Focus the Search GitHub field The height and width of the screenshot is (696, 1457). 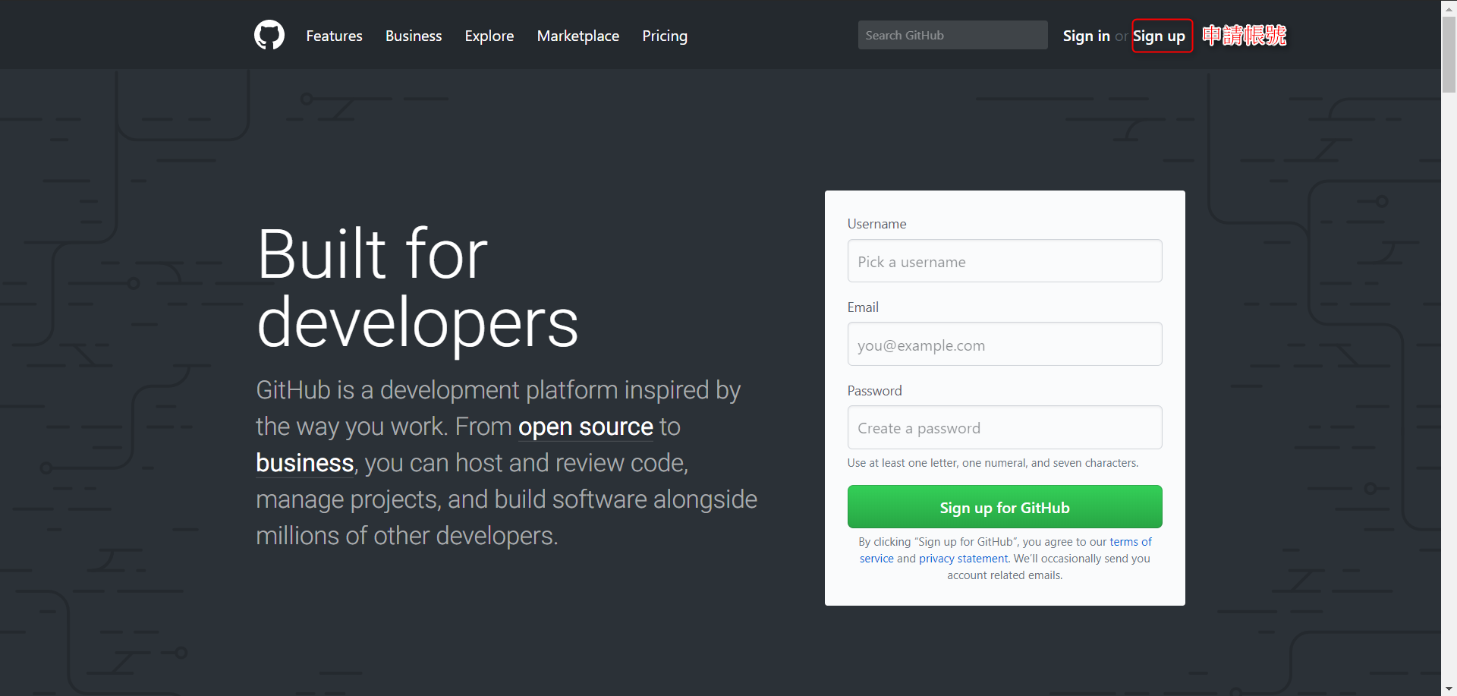click(x=952, y=35)
